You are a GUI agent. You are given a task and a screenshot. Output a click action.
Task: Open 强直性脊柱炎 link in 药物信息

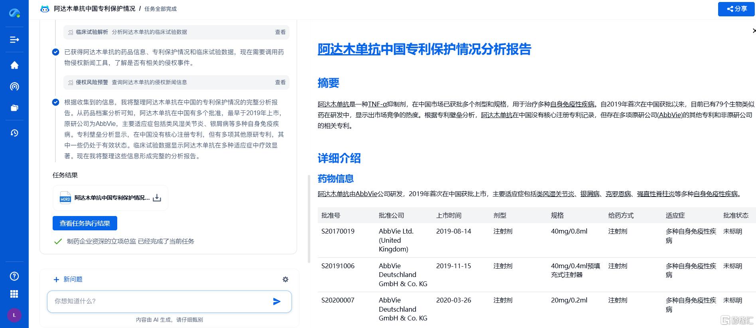[656, 194]
